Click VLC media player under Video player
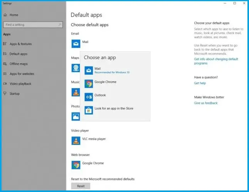 point(94,139)
